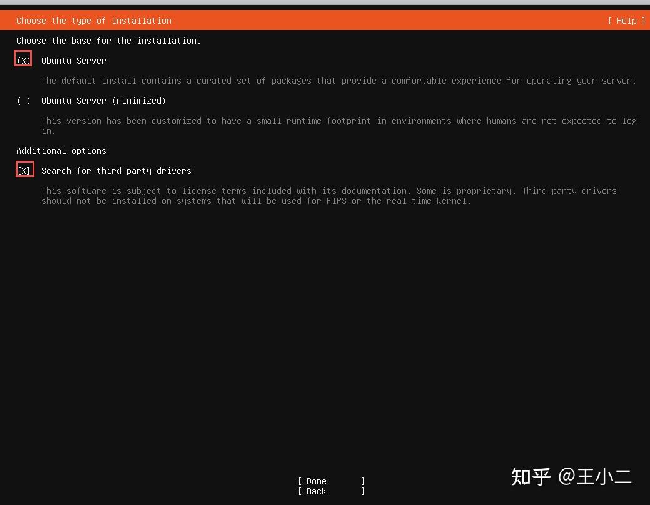Image resolution: width=650 pixels, height=505 pixels.
Task: Toggle Search for third-party drivers checkbox
Action: tap(24, 170)
